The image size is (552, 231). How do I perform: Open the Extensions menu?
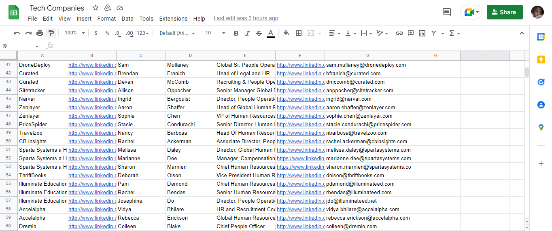[173, 19]
